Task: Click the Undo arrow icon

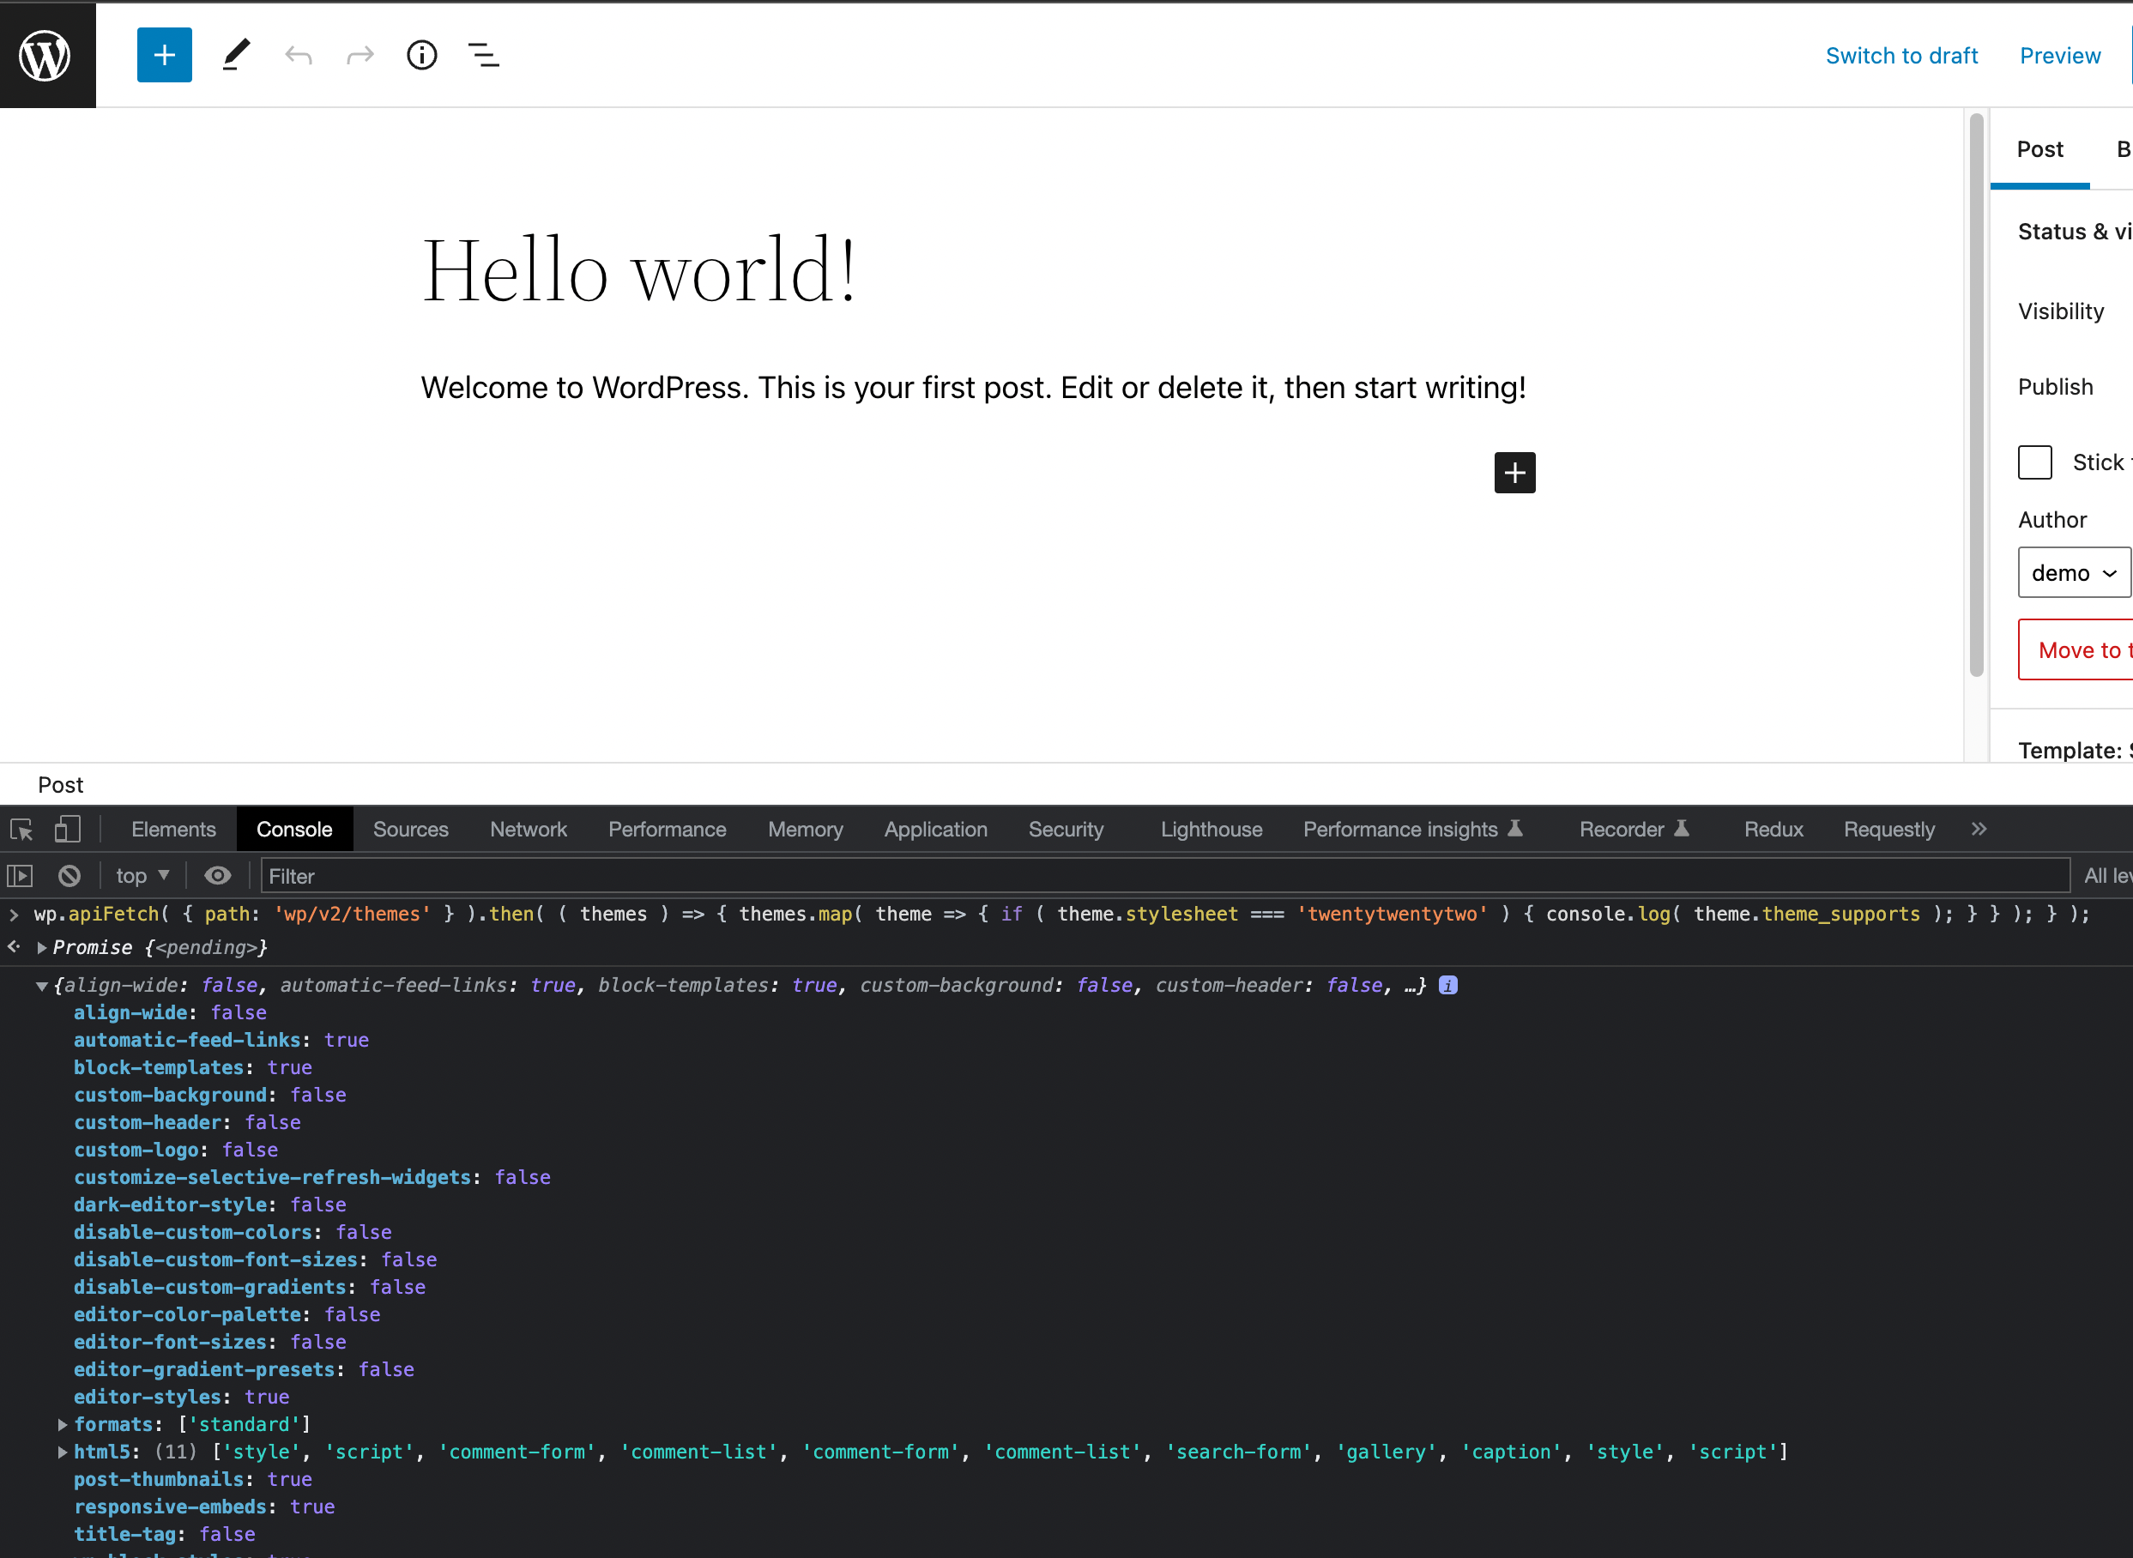Action: point(298,56)
